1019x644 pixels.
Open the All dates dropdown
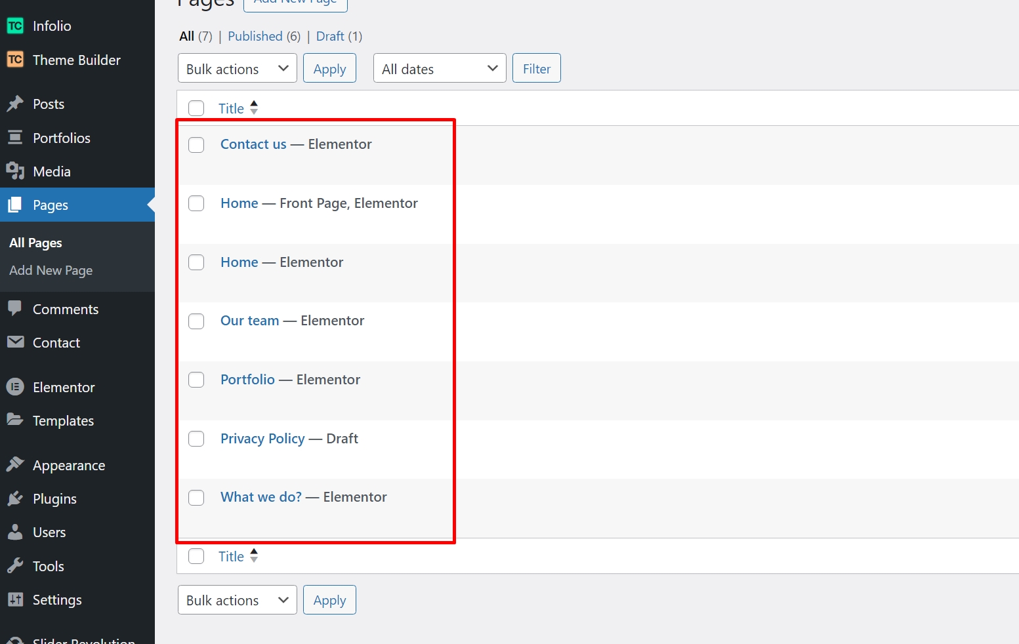(x=440, y=68)
